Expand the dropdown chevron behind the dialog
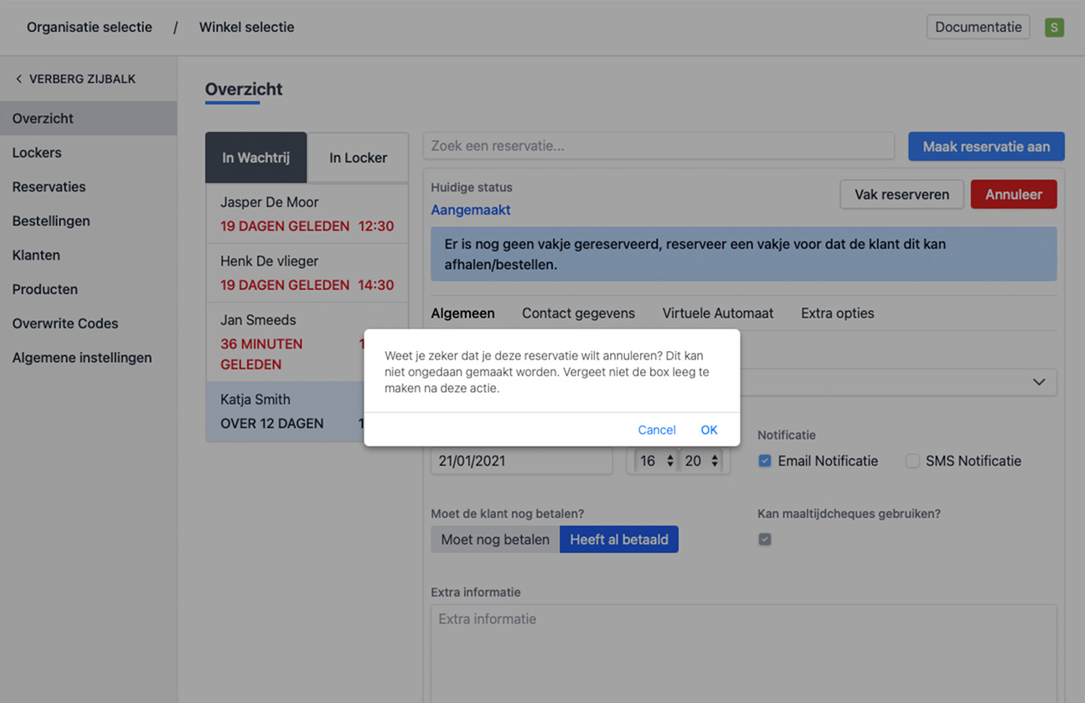Screen dimensions: 1085x703 click(1039, 382)
